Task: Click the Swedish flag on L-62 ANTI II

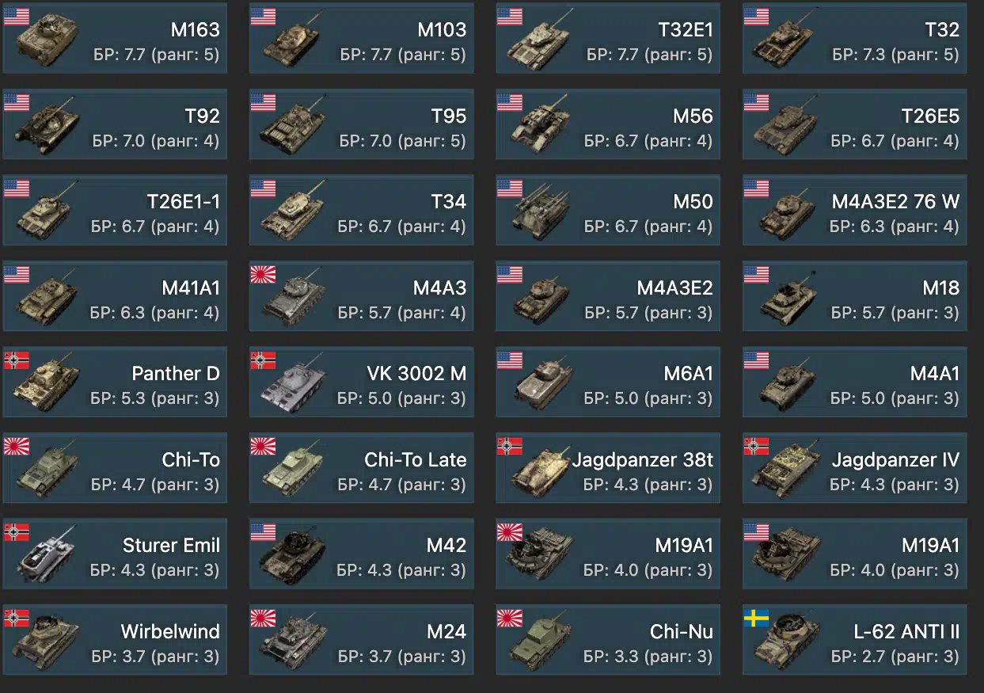Action: [x=757, y=618]
